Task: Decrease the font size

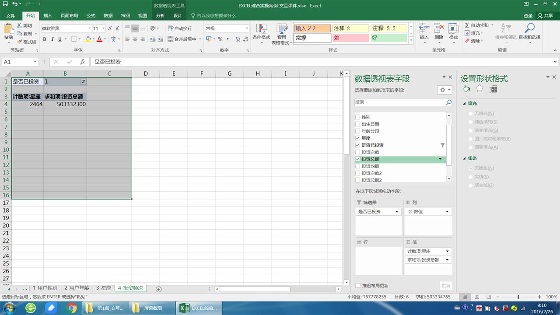Action: coord(117,28)
